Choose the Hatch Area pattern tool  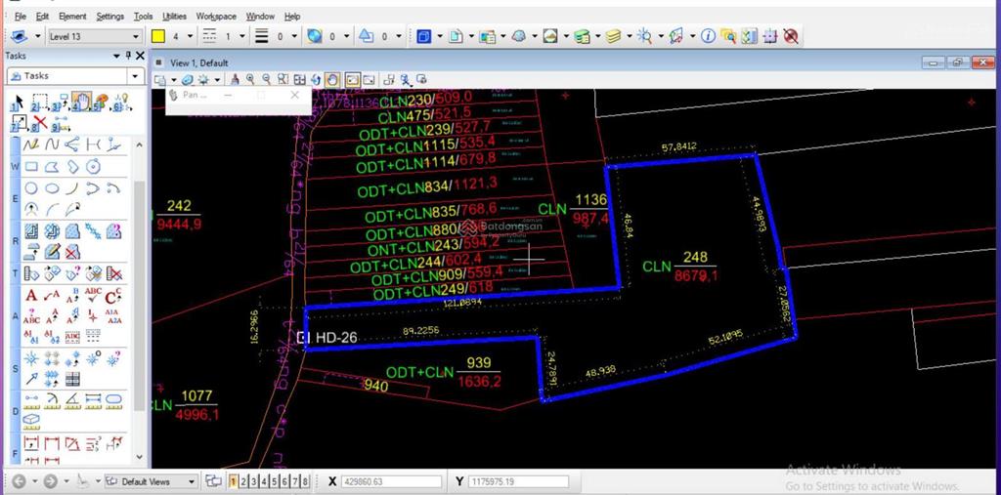(31, 231)
